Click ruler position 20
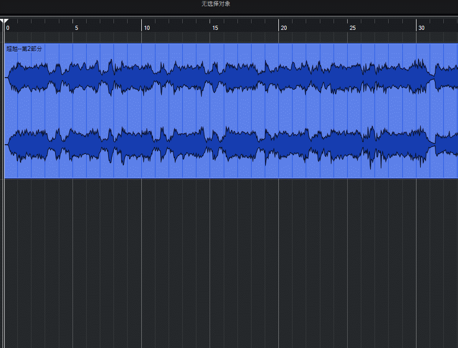 (284, 28)
